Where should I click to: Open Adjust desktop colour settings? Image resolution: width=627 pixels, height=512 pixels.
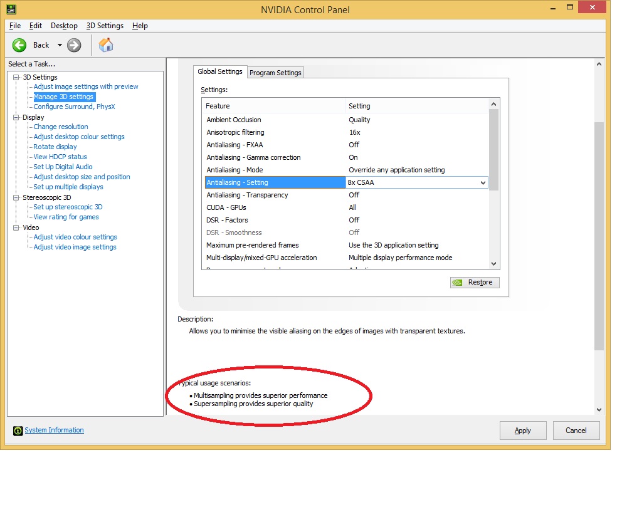tap(79, 137)
